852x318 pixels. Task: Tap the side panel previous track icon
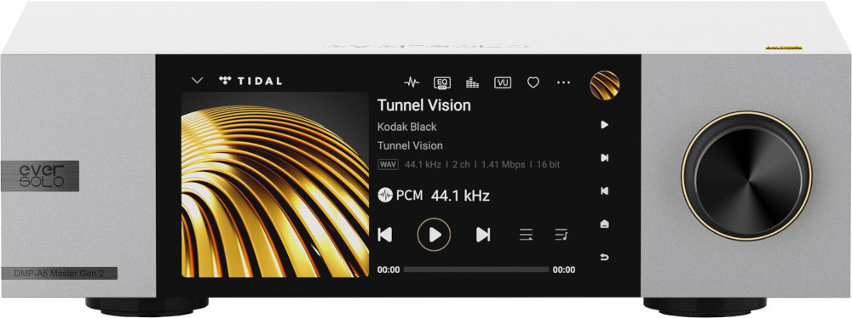[x=604, y=191]
